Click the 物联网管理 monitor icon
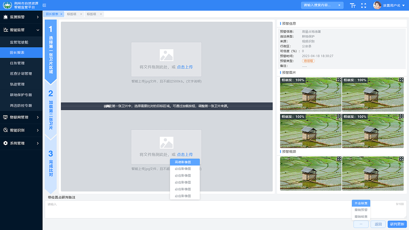 [5, 117]
